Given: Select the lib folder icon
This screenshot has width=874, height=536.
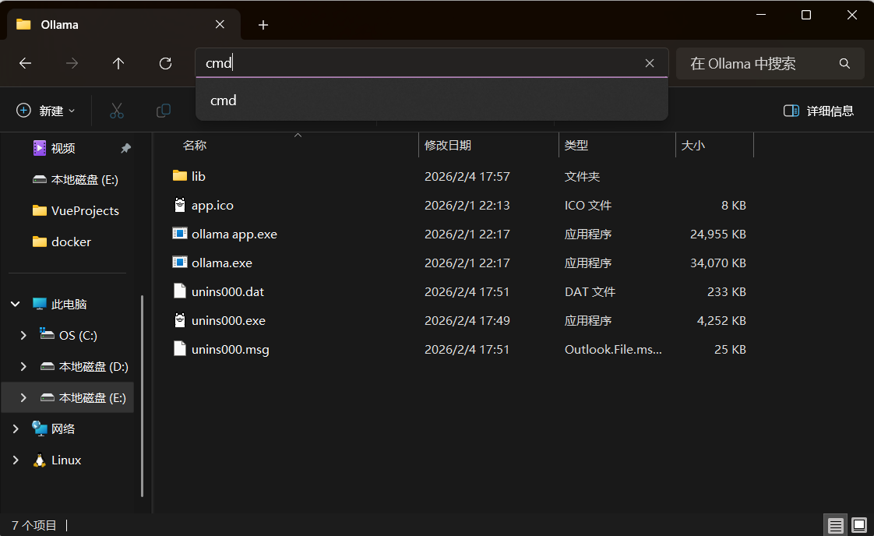Looking at the screenshot, I should tap(179, 176).
